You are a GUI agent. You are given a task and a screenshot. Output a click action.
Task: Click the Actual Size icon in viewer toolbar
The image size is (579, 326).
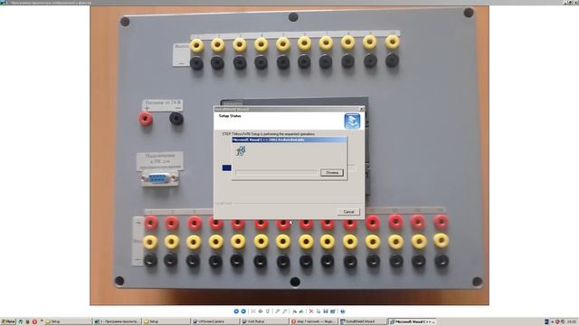(261, 312)
